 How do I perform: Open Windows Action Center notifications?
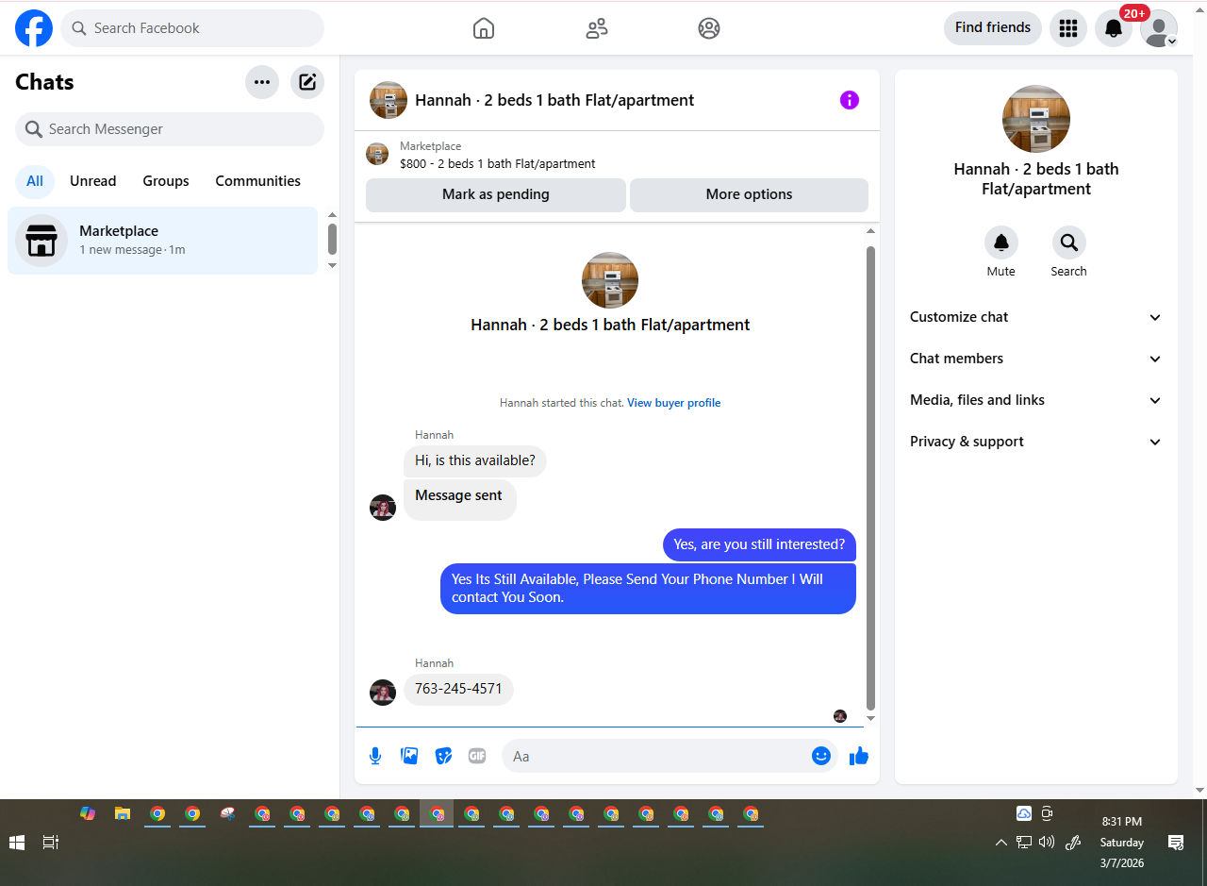point(1176,843)
